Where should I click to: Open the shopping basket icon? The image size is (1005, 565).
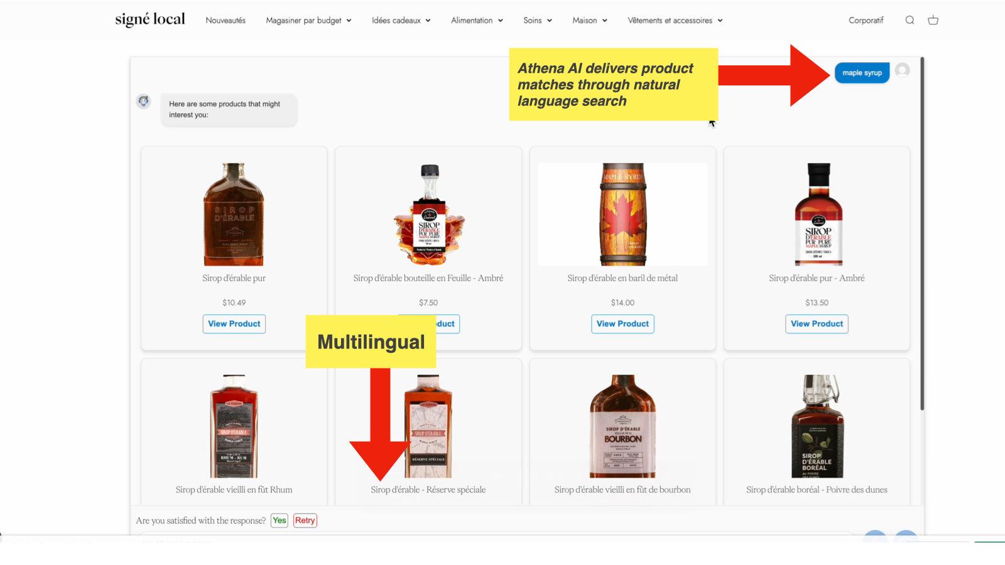[933, 20]
